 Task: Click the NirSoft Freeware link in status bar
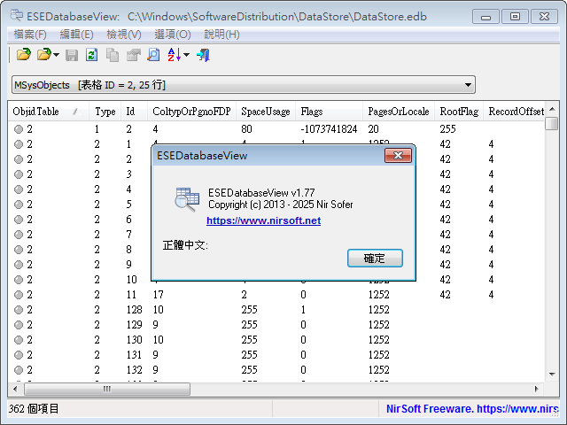point(472,409)
